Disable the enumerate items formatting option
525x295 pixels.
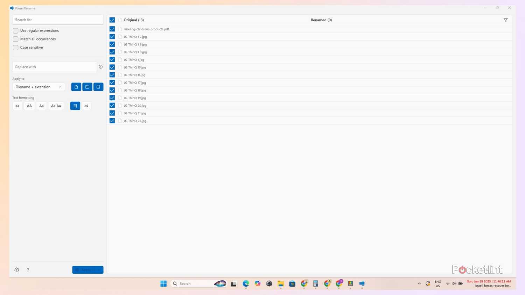coord(75,106)
